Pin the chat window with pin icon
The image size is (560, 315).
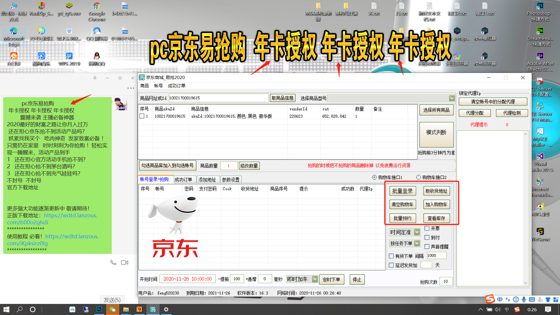coord(95,78)
